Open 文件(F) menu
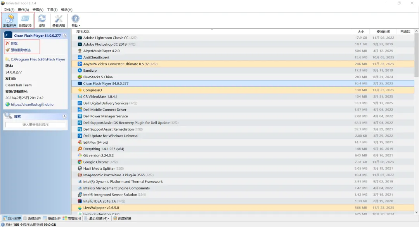This screenshot has height=227, width=419. click(9, 10)
